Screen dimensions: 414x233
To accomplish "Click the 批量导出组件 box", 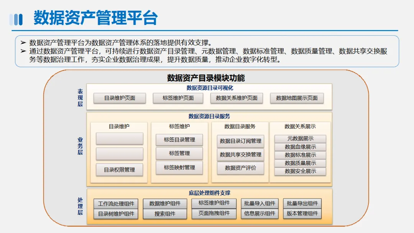I will click(x=302, y=203).
